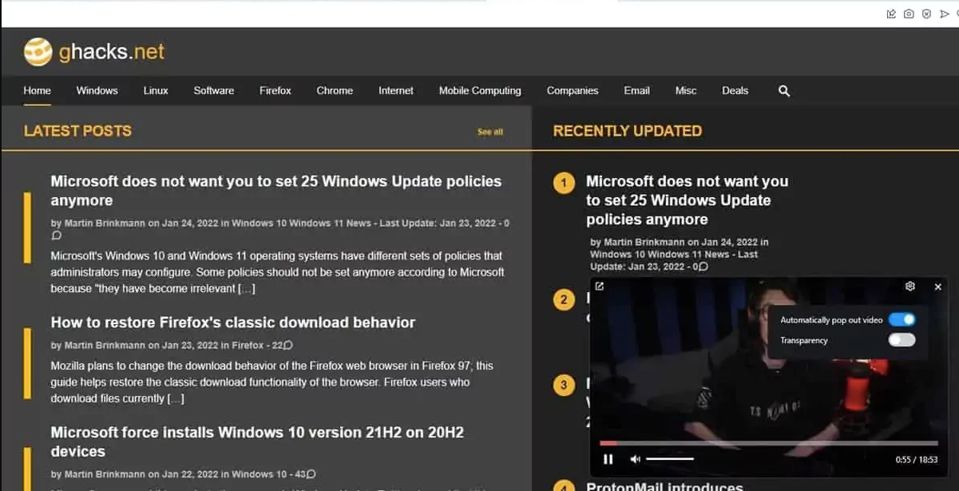Click the search magnifier in the navigation bar

[783, 91]
